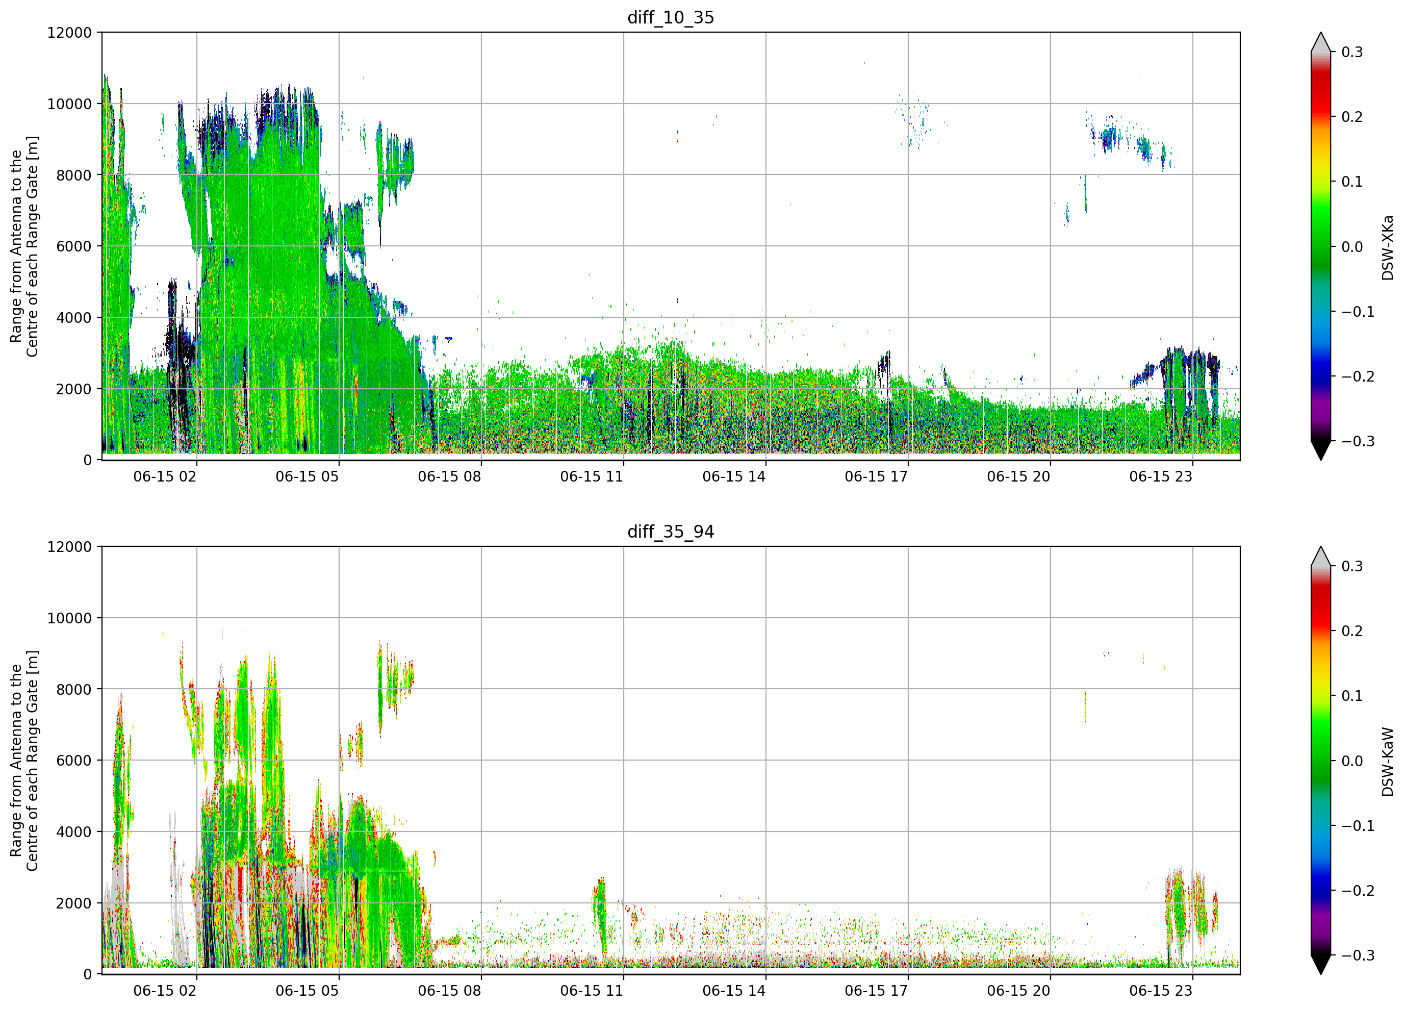Click x-tick '06-15 23' under diff_35_94 plot
This screenshot has width=1405, height=1009.
pyautogui.click(x=1161, y=991)
